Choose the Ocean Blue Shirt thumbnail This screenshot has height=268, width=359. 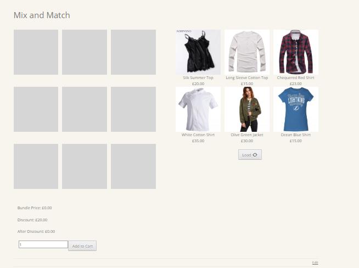[x=296, y=109]
